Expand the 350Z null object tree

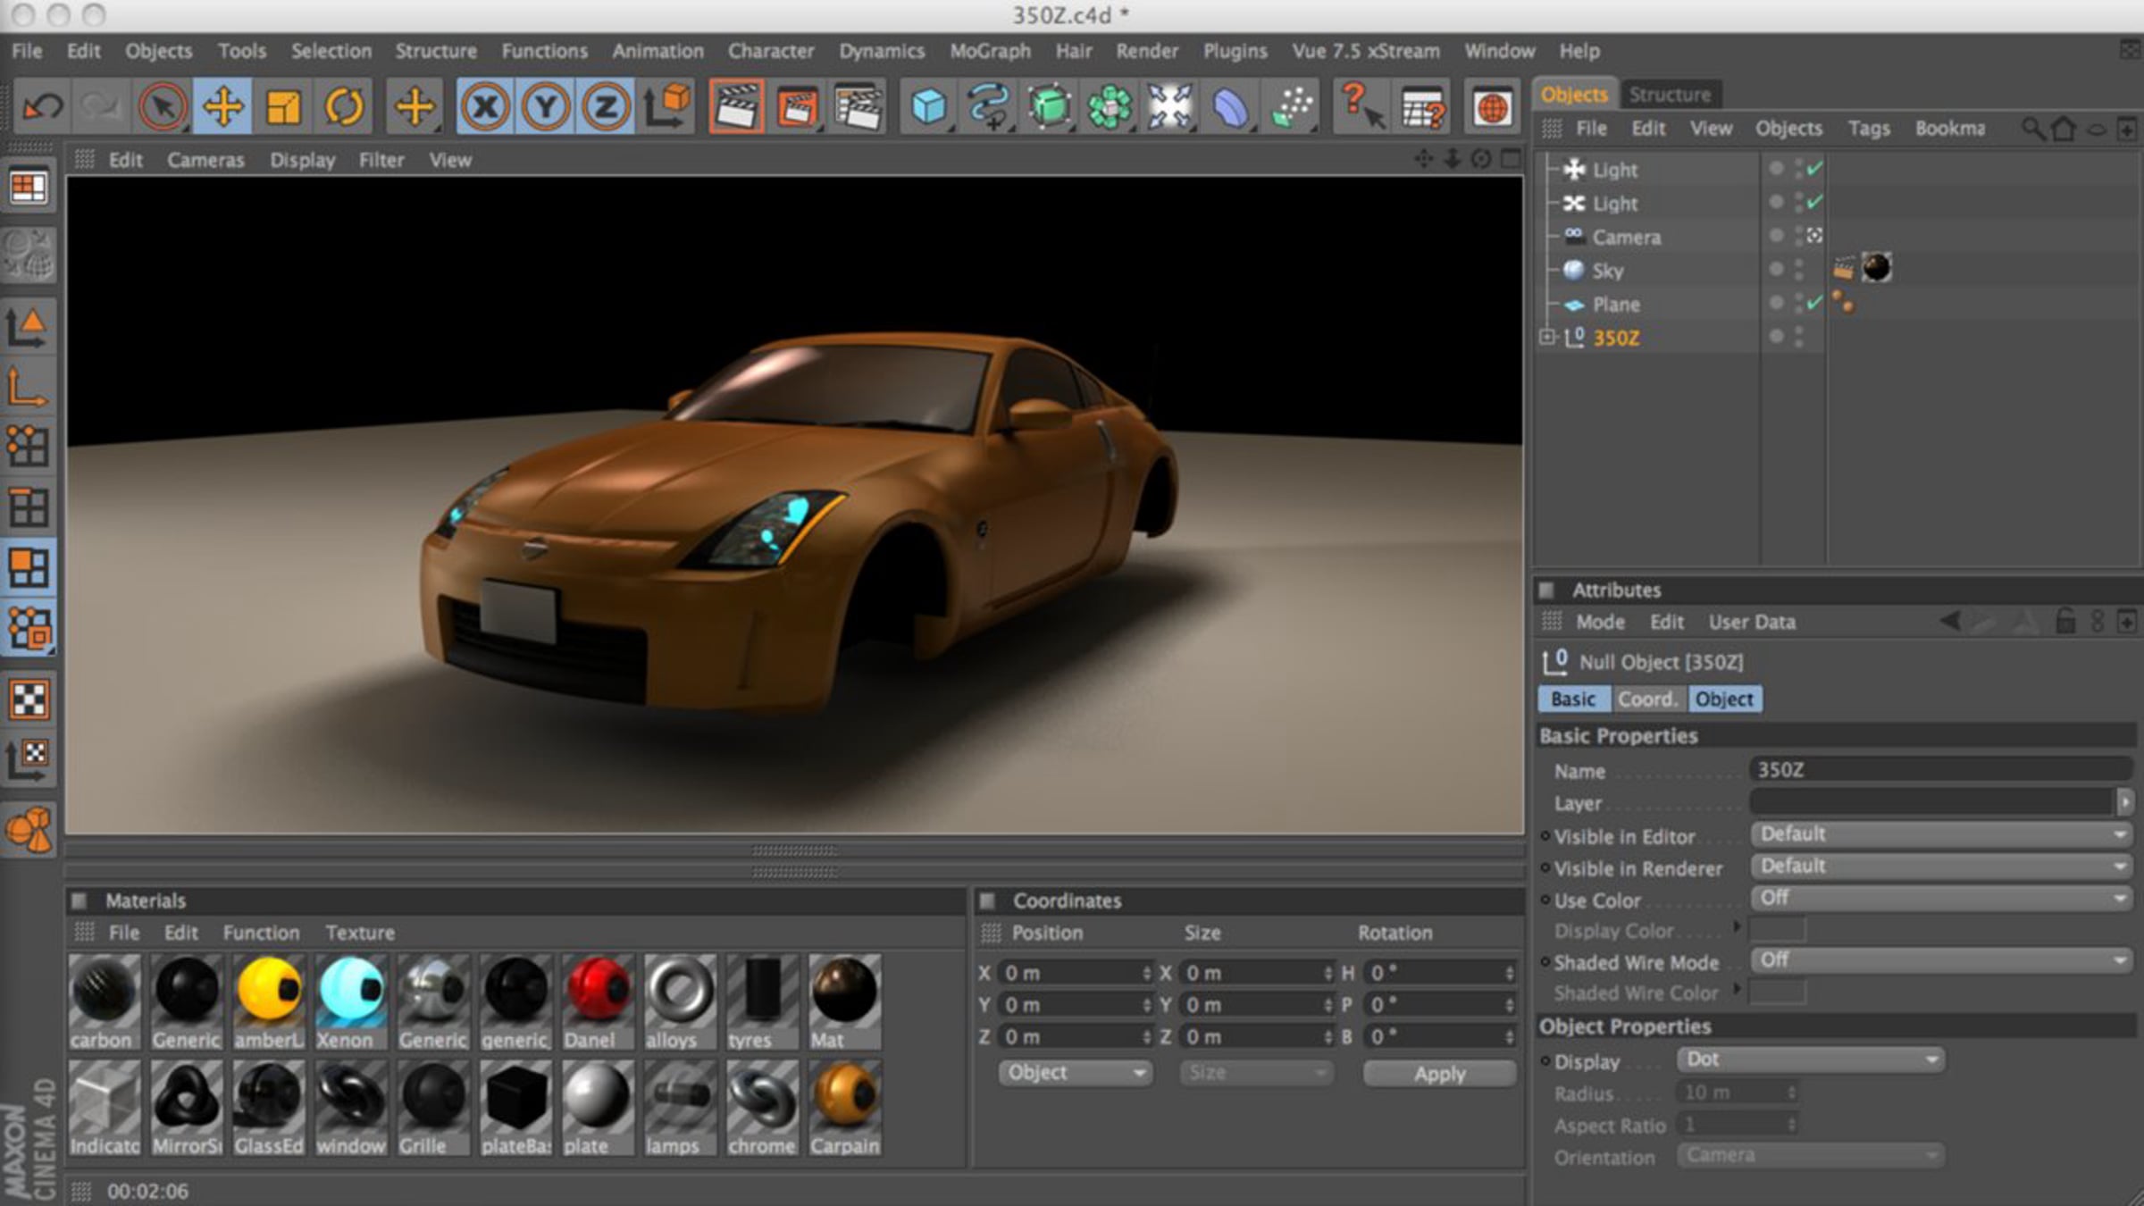pos(1547,338)
